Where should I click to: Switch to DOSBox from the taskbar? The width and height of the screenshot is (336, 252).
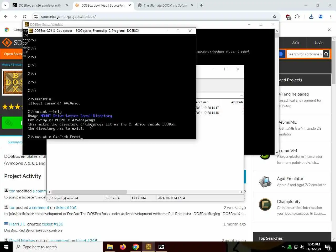pos(149,247)
